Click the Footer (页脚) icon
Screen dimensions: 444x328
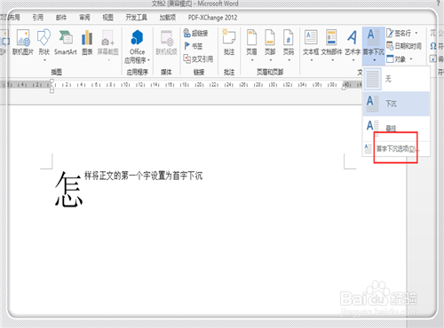click(270, 38)
